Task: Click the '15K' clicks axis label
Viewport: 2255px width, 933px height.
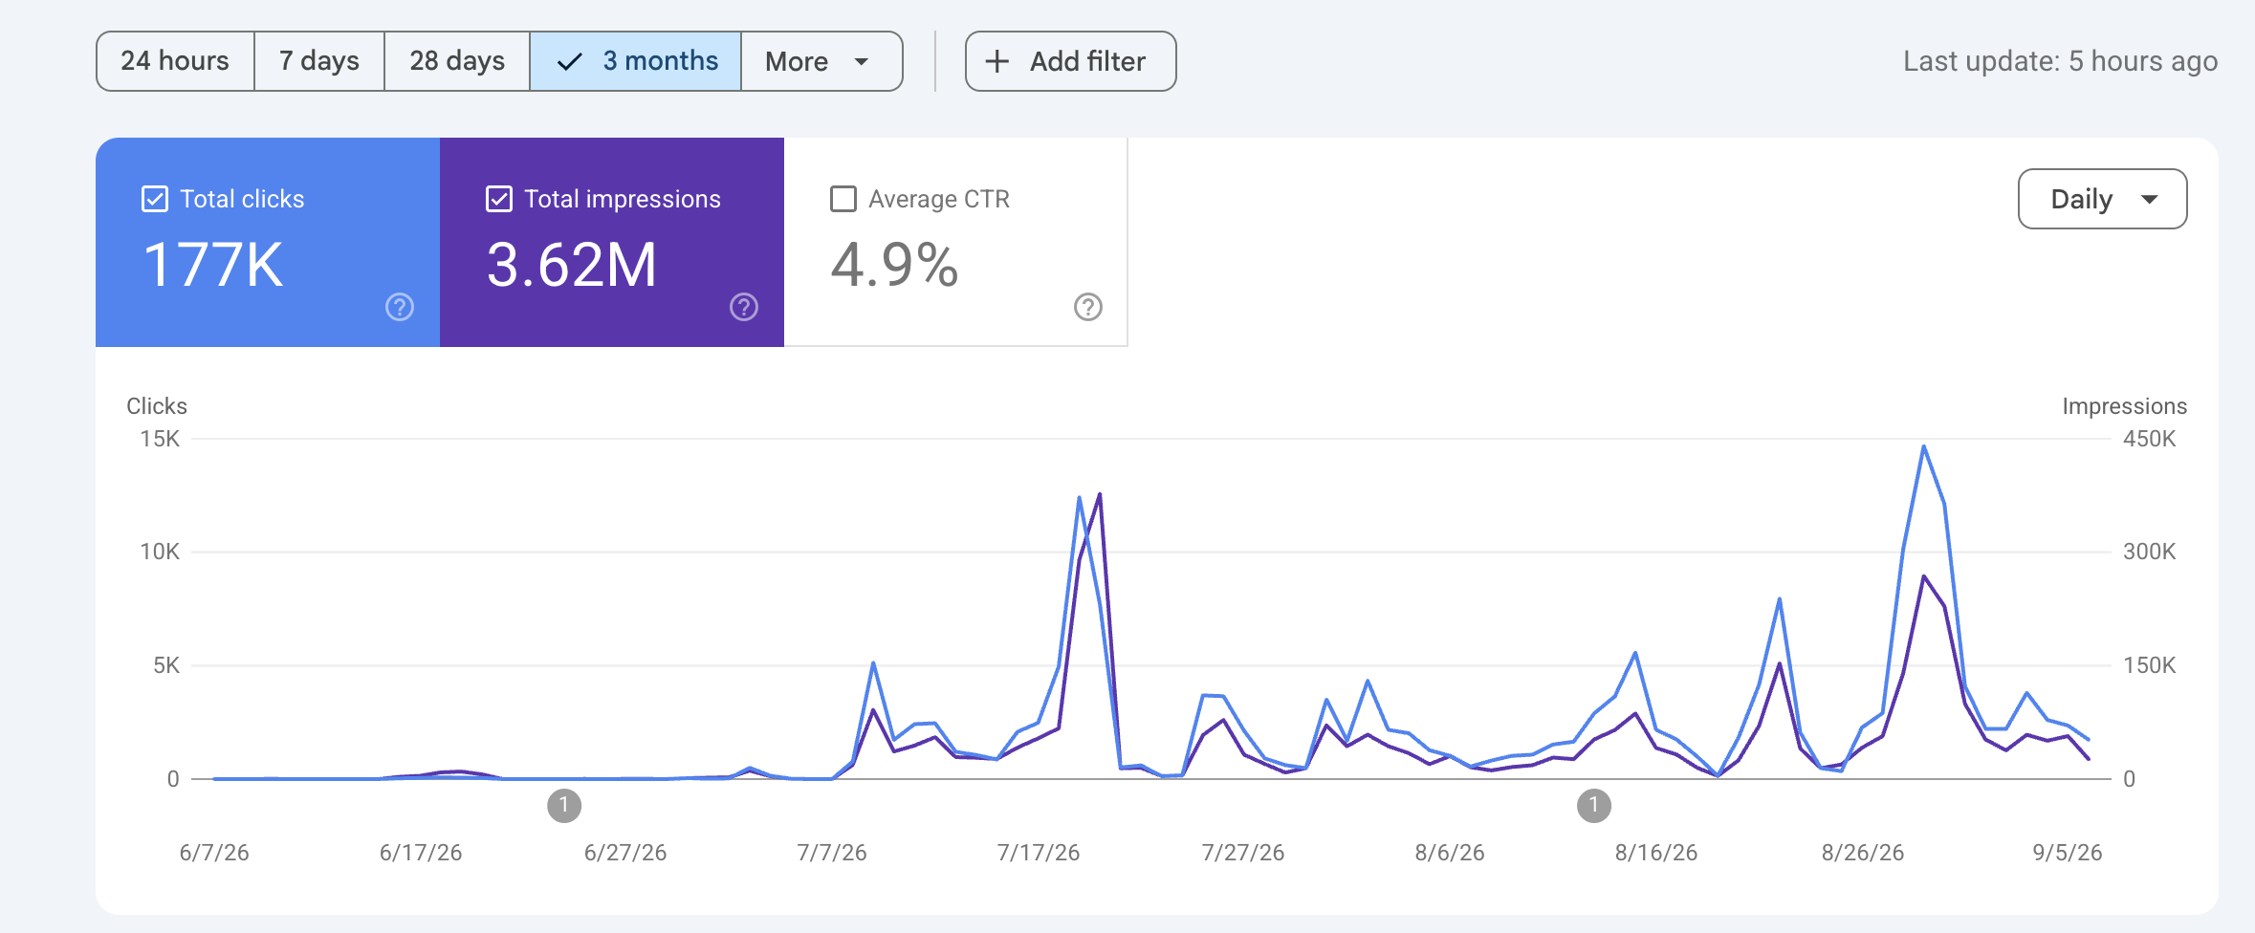Action: click(x=160, y=439)
